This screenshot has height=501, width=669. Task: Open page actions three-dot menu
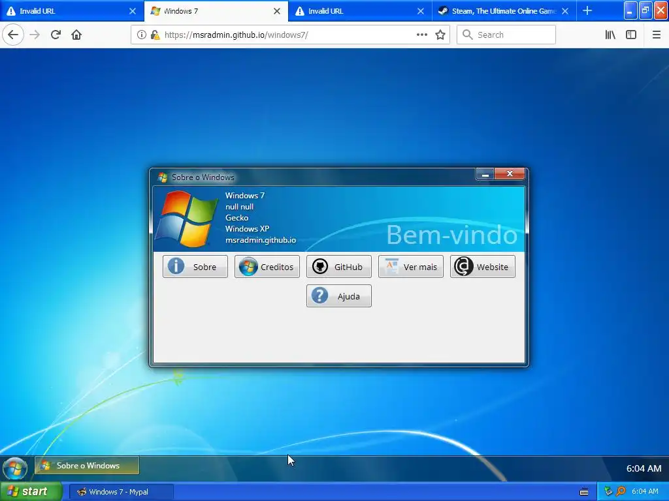tap(421, 35)
